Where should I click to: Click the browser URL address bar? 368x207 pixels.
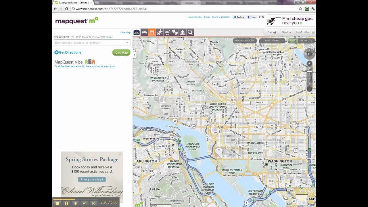pyautogui.click(x=184, y=9)
